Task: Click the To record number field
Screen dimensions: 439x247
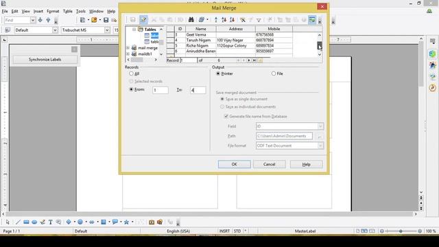Action: 198,90
